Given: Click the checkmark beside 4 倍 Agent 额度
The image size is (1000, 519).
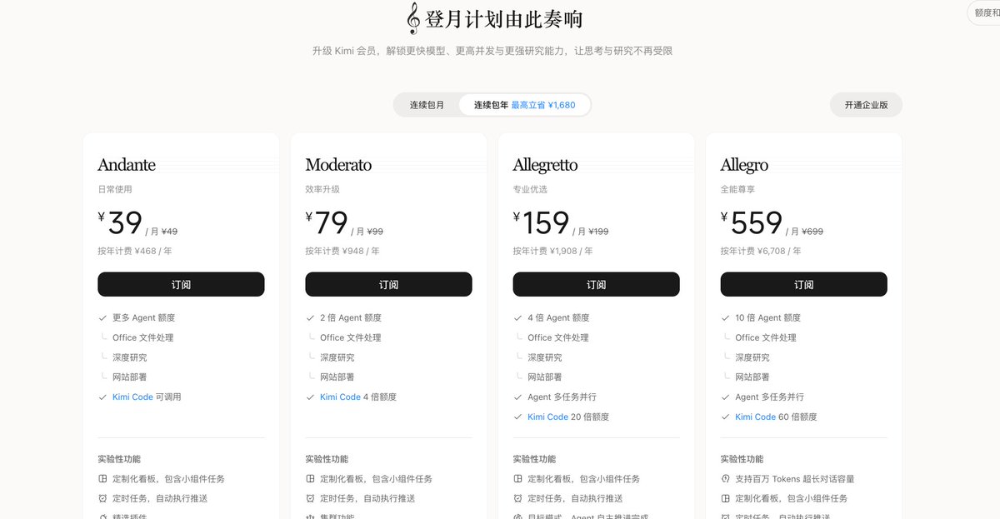Looking at the screenshot, I should pyautogui.click(x=517, y=317).
